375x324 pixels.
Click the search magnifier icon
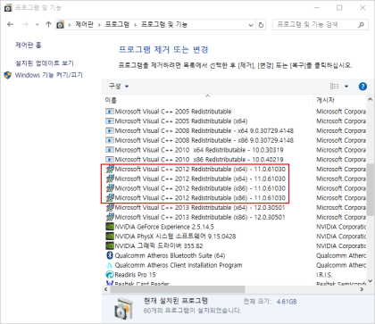361,25
